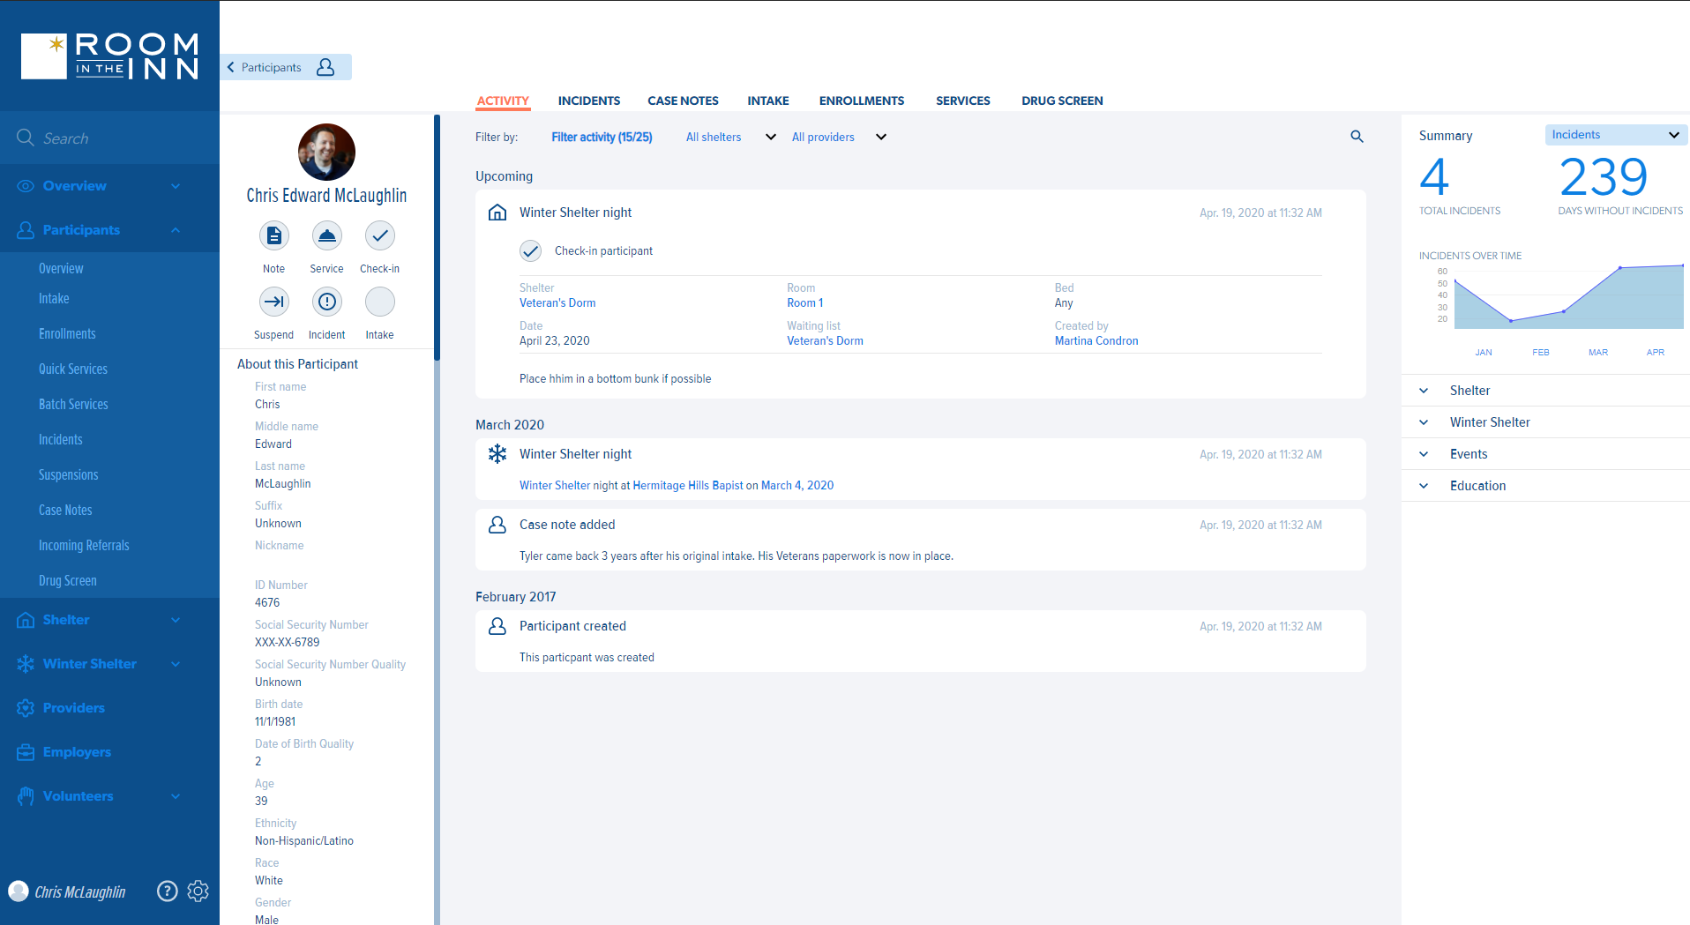Screen dimensions: 1690x925
Task: Click the Note action icon
Action: pyautogui.click(x=273, y=236)
